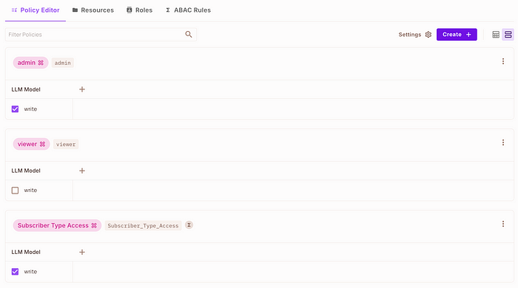Uncheck write for Subscriber Type Access
The height and width of the screenshot is (288, 518).
16,272
